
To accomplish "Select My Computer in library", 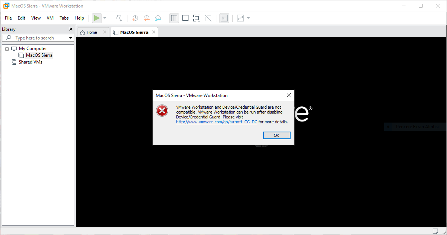I will coord(33,49).
